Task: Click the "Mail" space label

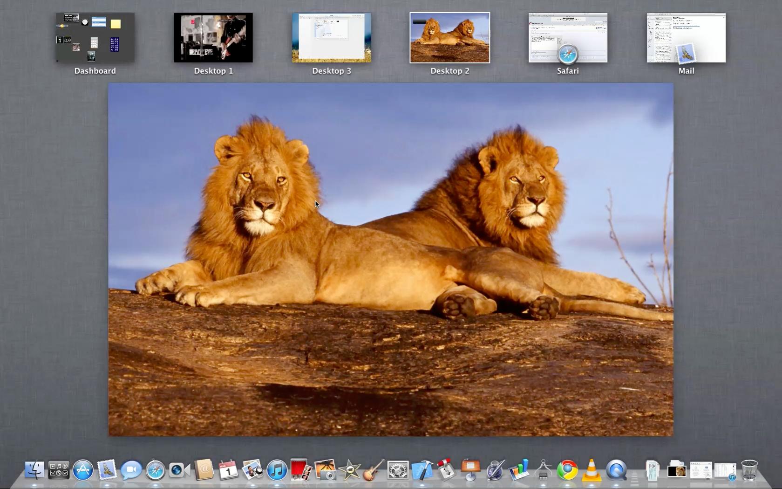Action: click(x=686, y=71)
